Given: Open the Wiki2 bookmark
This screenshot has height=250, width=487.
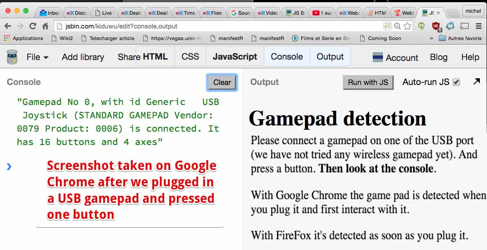Looking at the screenshot, I should pos(62,38).
